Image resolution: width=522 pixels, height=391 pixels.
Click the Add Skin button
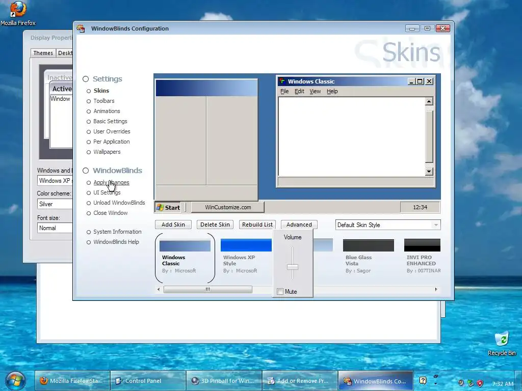point(173,225)
